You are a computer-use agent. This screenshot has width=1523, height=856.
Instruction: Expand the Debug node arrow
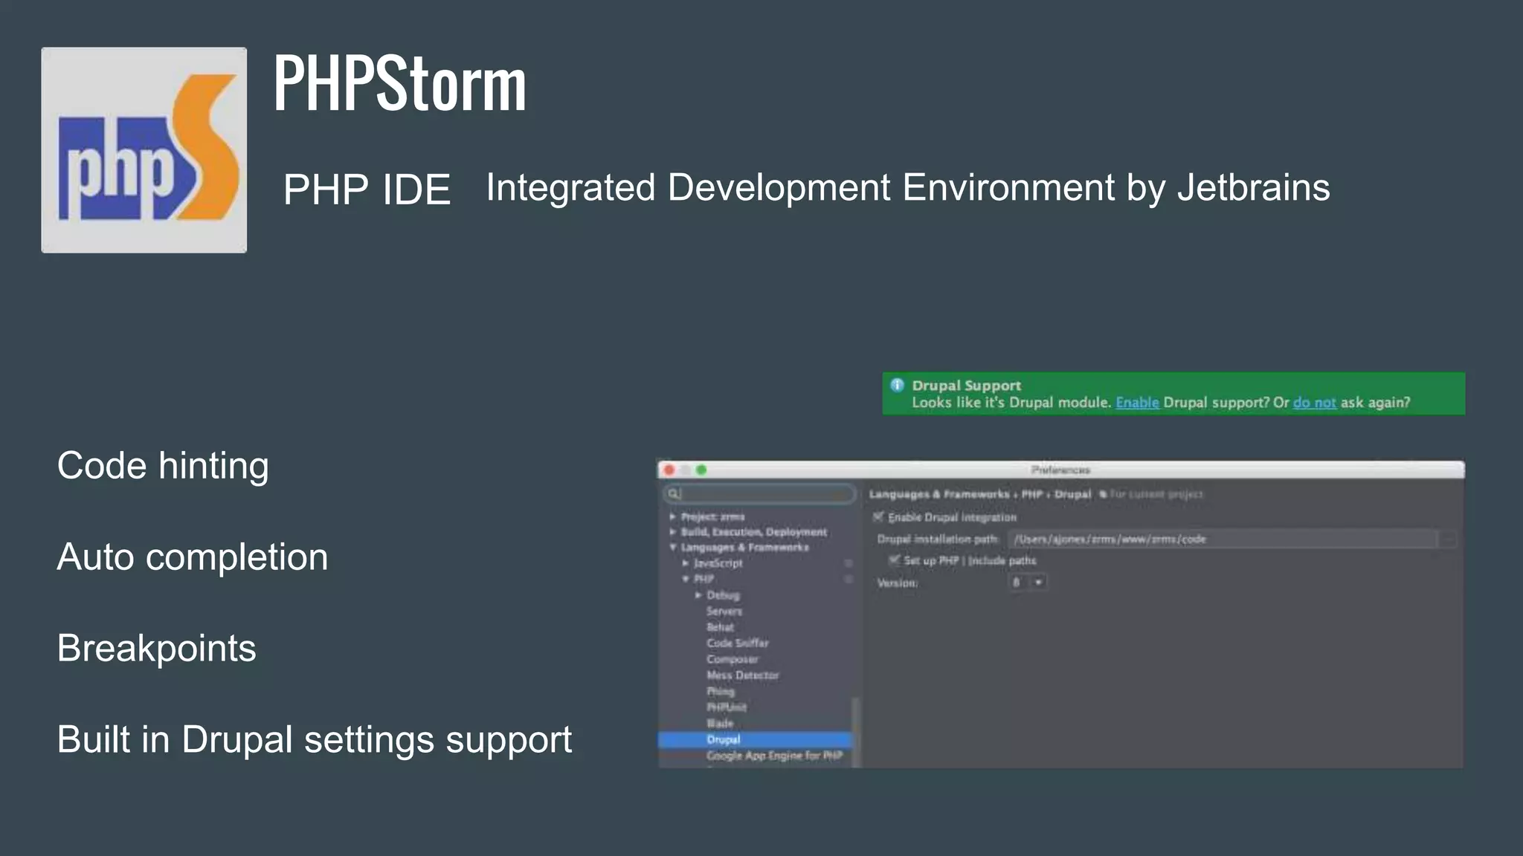pyautogui.click(x=698, y=595)
